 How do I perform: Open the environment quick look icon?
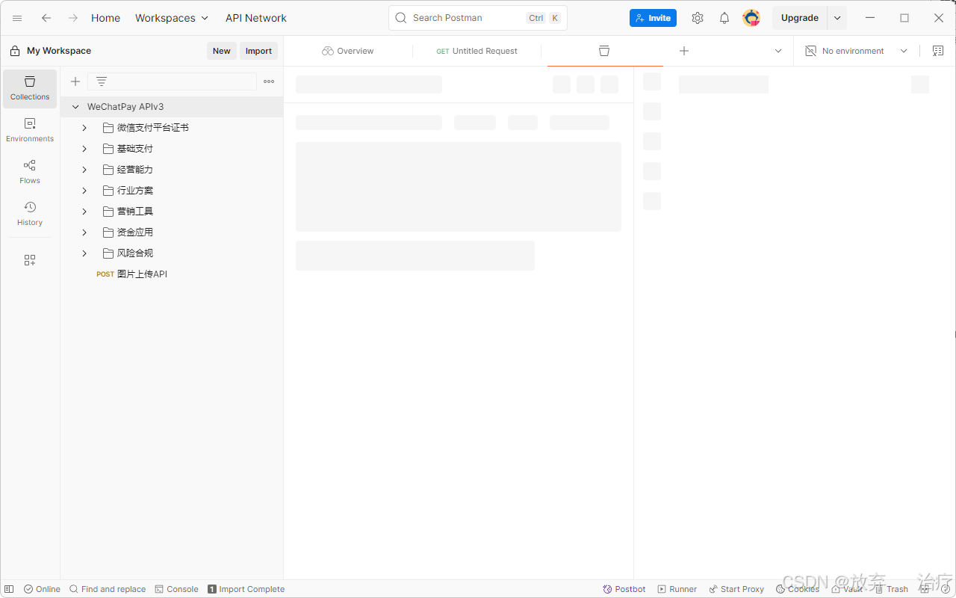click(938, 51)
